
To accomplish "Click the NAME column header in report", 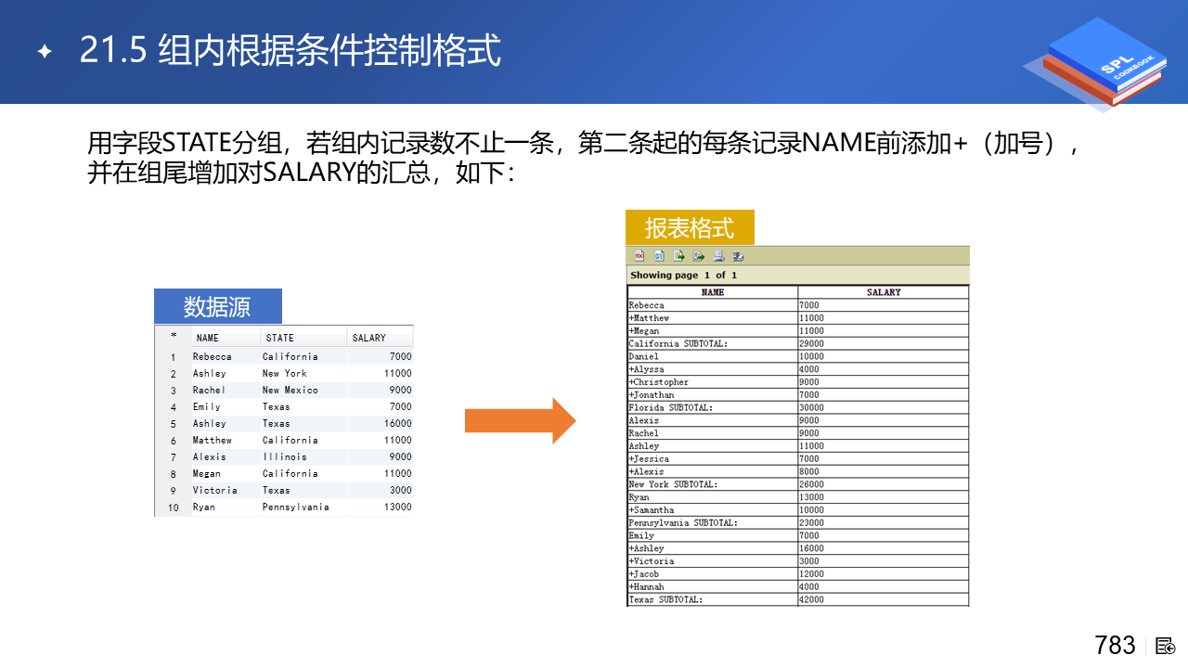I will [x=712, y=292].
